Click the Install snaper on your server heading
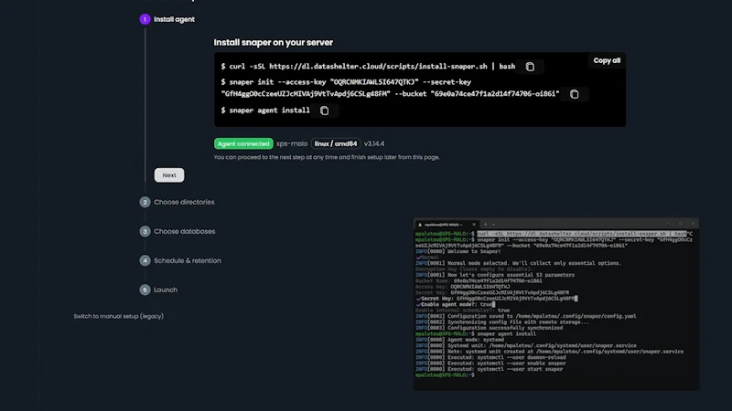 (273, 42)
